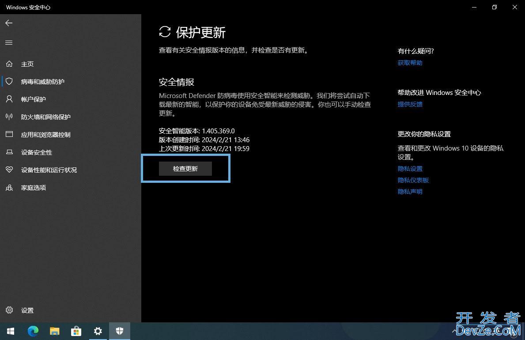The image size is (525, 340).
Task: Click the family icon for 家庭选项
Action: (9, 188)
